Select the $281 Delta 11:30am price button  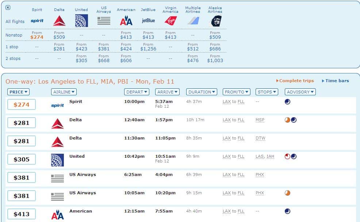[x=21, y=141]
